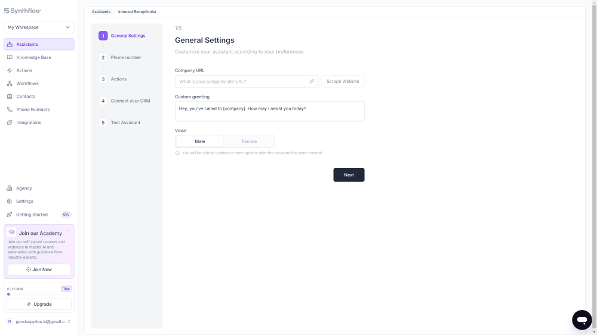Click the page vertical scrollbar
The width and height of the screenshot is (597, 335).
(x=594, y=167)
